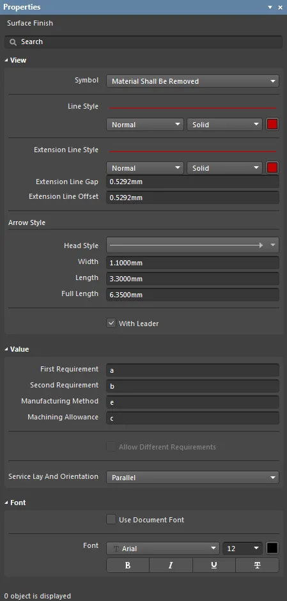Viewport: 287px width, 601px height.
Task: Collapse the View section
Action: pyautogui.click(x=7, y=60)
